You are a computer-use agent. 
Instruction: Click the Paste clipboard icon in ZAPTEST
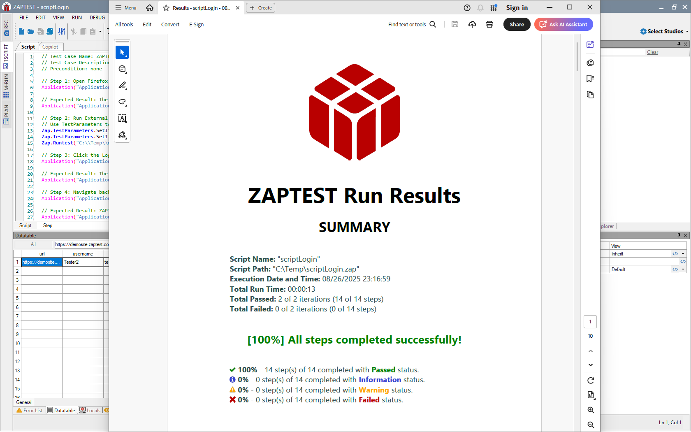tap(93, 31)
